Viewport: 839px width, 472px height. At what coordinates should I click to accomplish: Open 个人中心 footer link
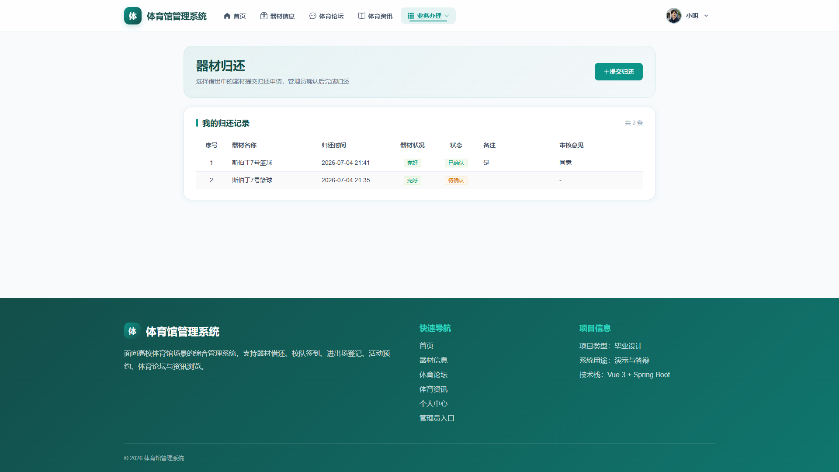pos(433,404)
